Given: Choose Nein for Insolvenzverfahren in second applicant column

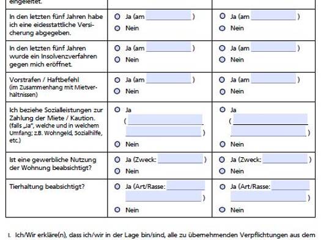Looking at the screenshot, I should (x=222, y=60).
